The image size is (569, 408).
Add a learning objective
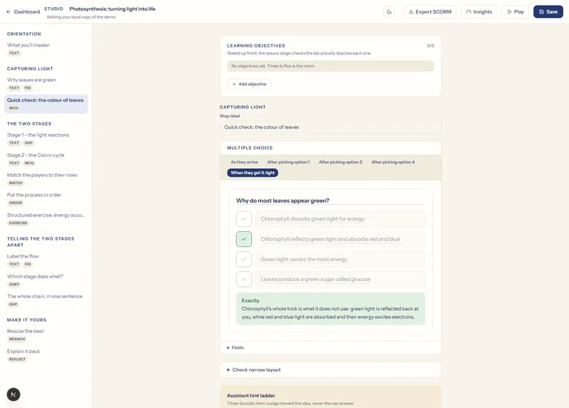pos(249,84)
